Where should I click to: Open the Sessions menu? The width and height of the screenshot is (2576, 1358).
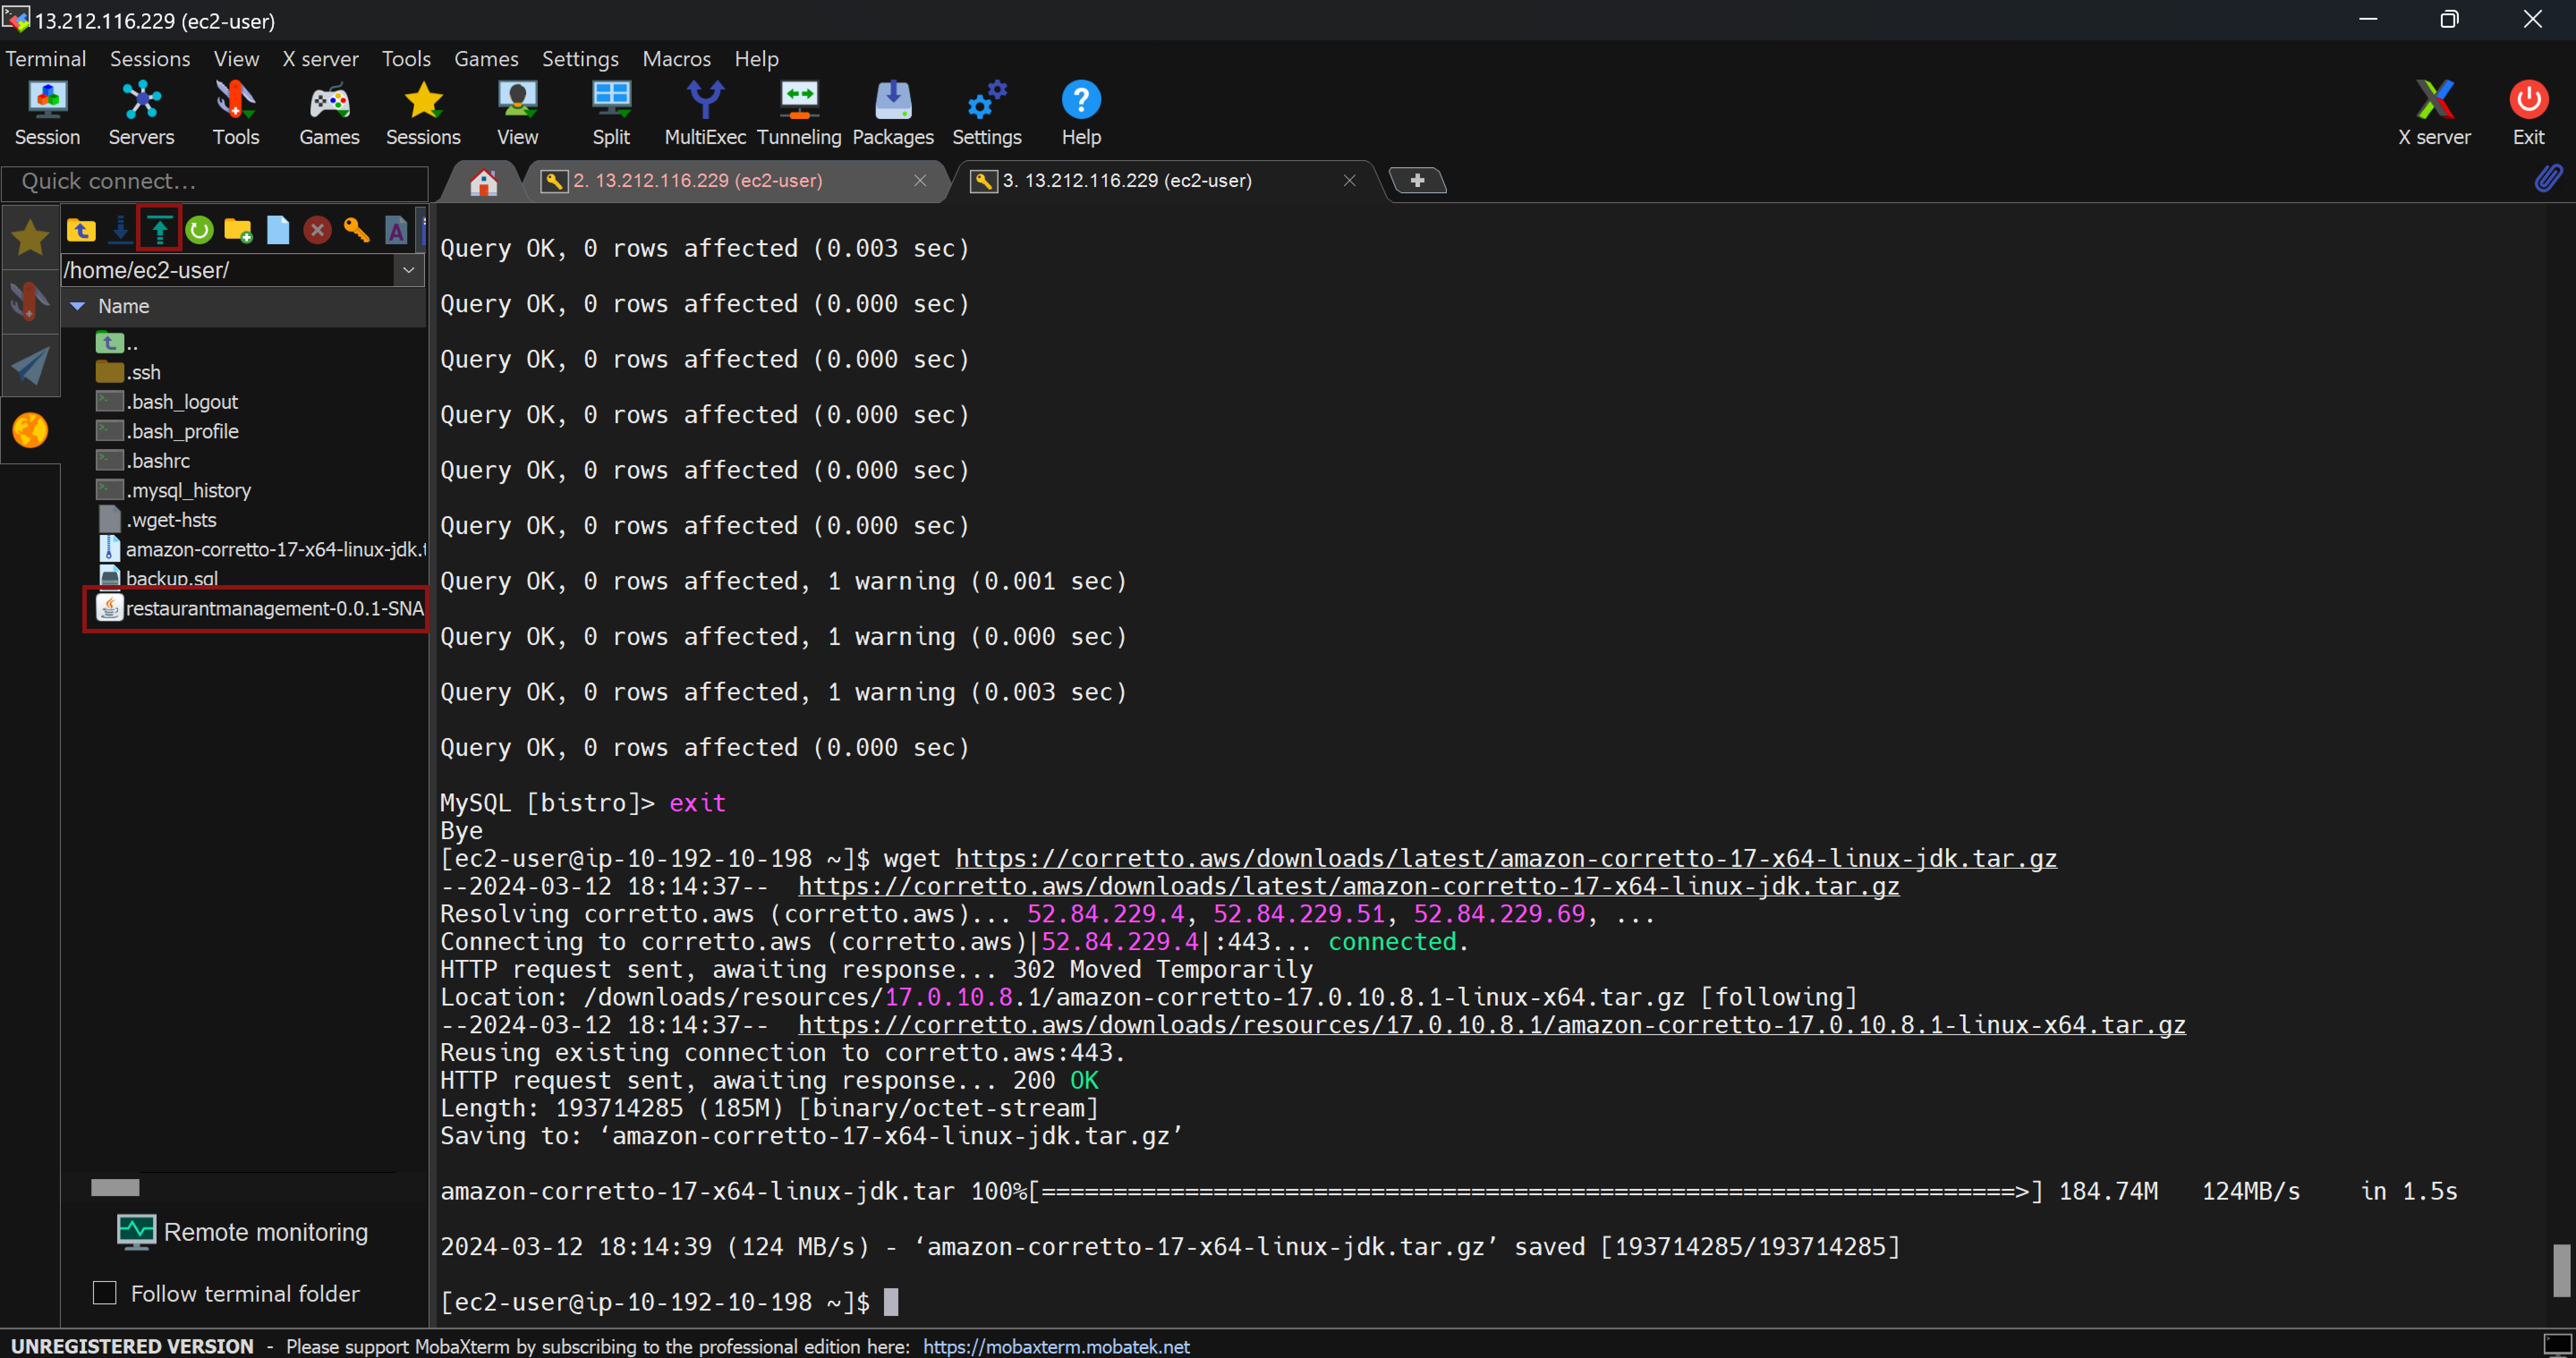(x=150, y=59)
